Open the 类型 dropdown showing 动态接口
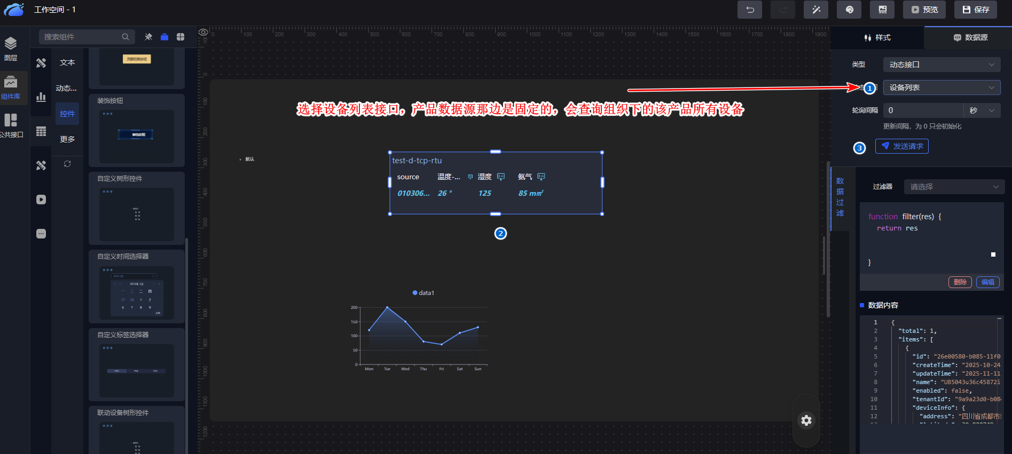The image size is (1012, 454). click(x=941, y=65)
